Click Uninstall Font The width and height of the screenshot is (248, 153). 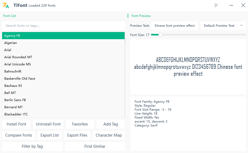point(48,124)
